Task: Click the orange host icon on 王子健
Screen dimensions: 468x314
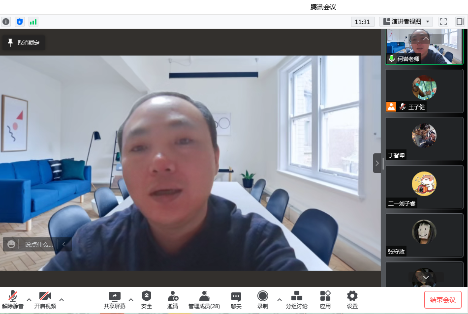Action: 391,107
